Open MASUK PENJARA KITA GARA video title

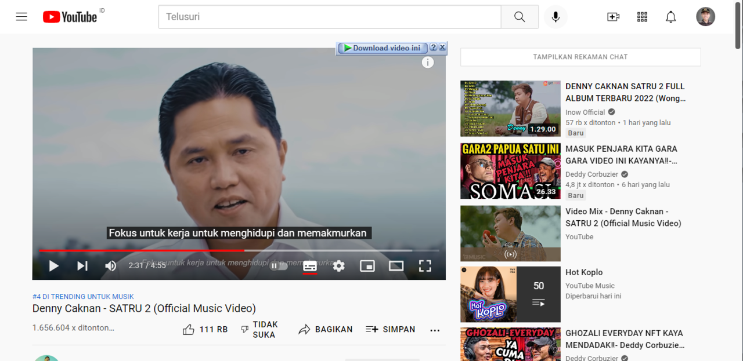pyautogui.click(x=622, y=155)
